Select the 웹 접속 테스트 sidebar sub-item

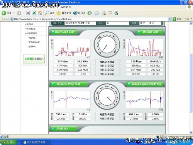34,42
